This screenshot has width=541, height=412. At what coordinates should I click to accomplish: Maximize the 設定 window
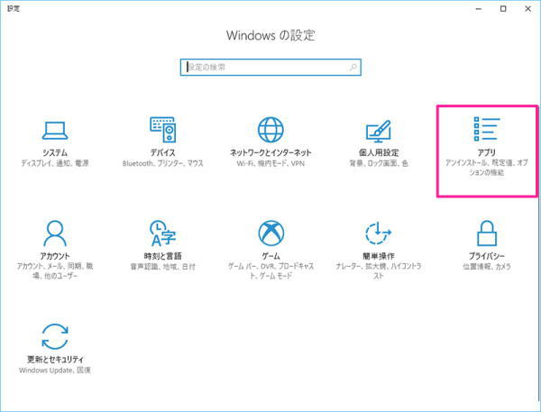[503, 9]
